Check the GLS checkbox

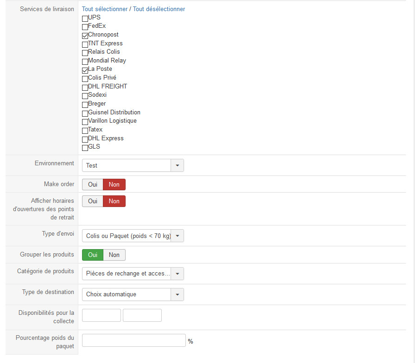[x=85, y=148]
